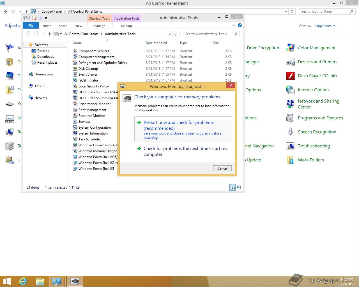Viewport: 359px width, 287px height.
Task: Click the Component Services shortcut icon
Action: click(75, 51)
